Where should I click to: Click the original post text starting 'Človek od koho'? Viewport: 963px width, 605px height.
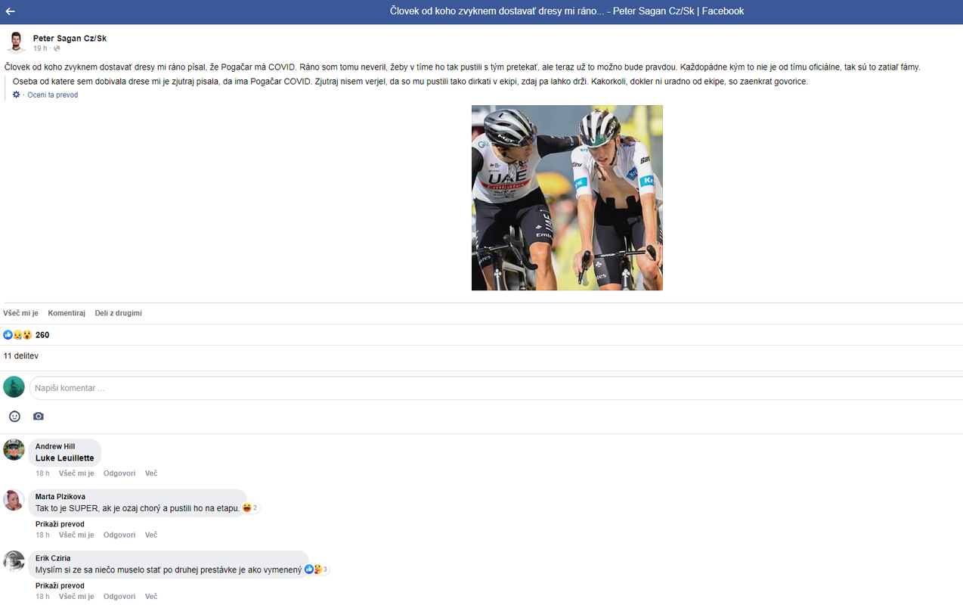pos(463,67)
